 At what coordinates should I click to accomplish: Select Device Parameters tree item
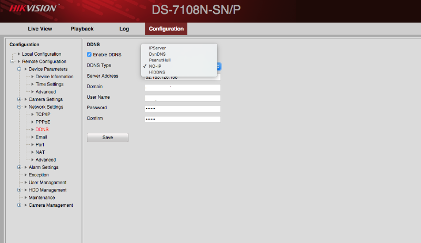click(x=48, y=69)
